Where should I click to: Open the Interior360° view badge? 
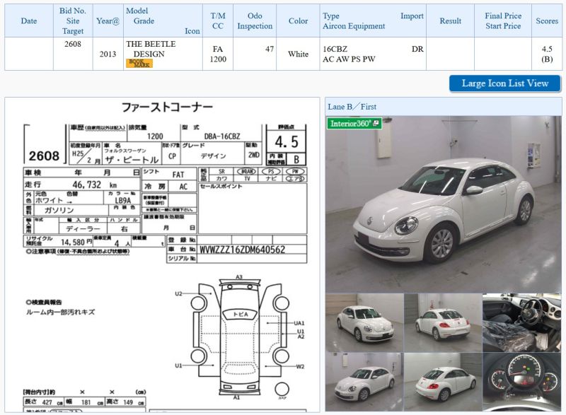pyautogui.click(x=354, y=123)
